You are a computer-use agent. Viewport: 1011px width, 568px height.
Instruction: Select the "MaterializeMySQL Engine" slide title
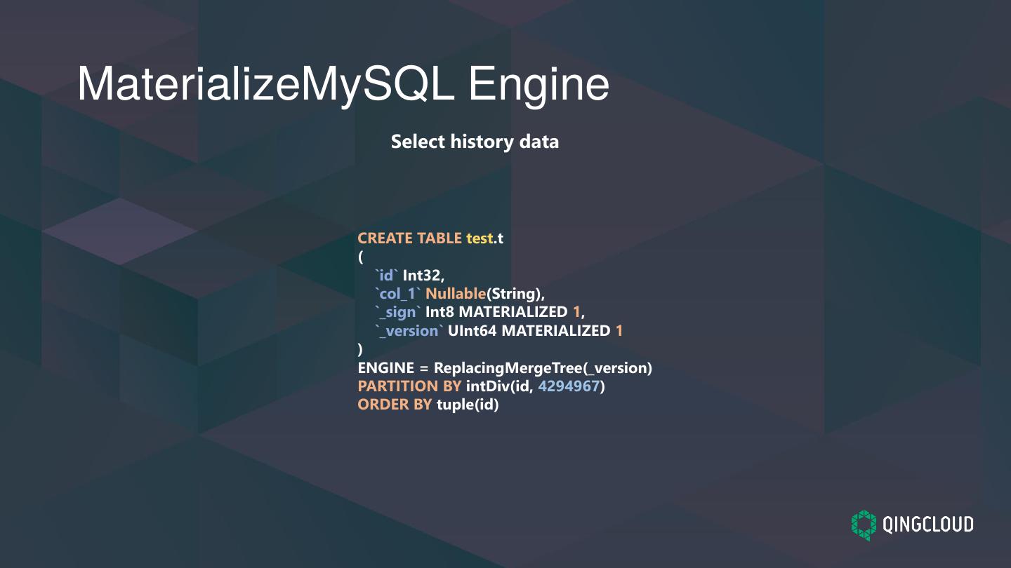[343, 85]
